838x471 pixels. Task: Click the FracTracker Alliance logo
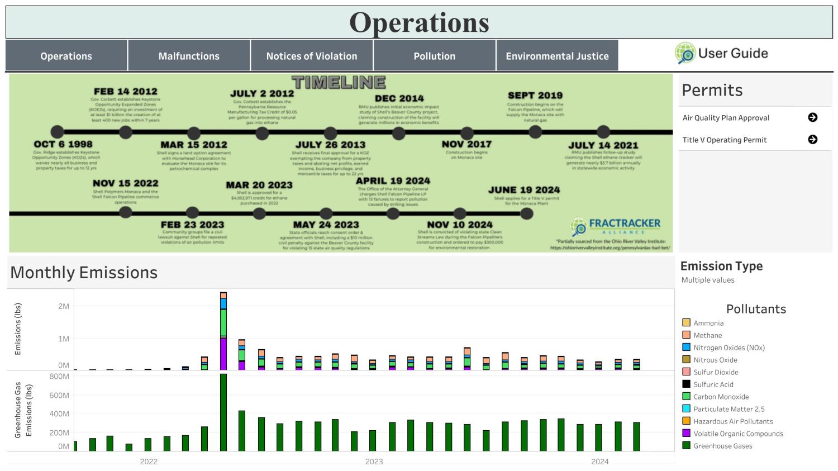pos(616,226)
